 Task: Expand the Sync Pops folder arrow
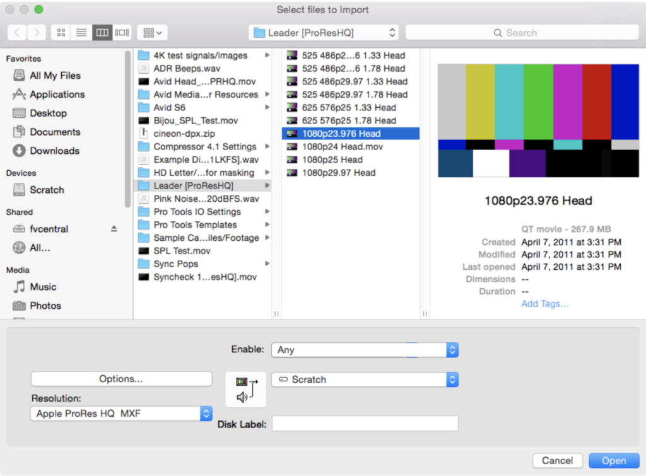coord(267,264)
